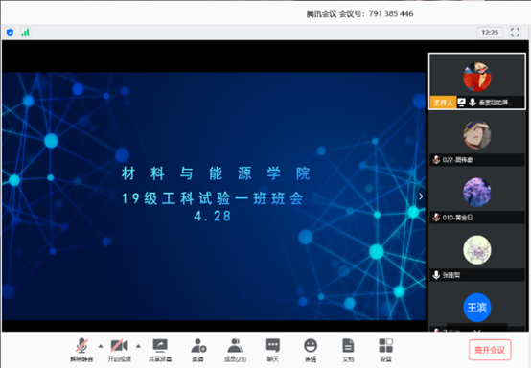Open the chat (聊天) panel
This screenshot has width=531, height=368.
(x=273, y=350)
